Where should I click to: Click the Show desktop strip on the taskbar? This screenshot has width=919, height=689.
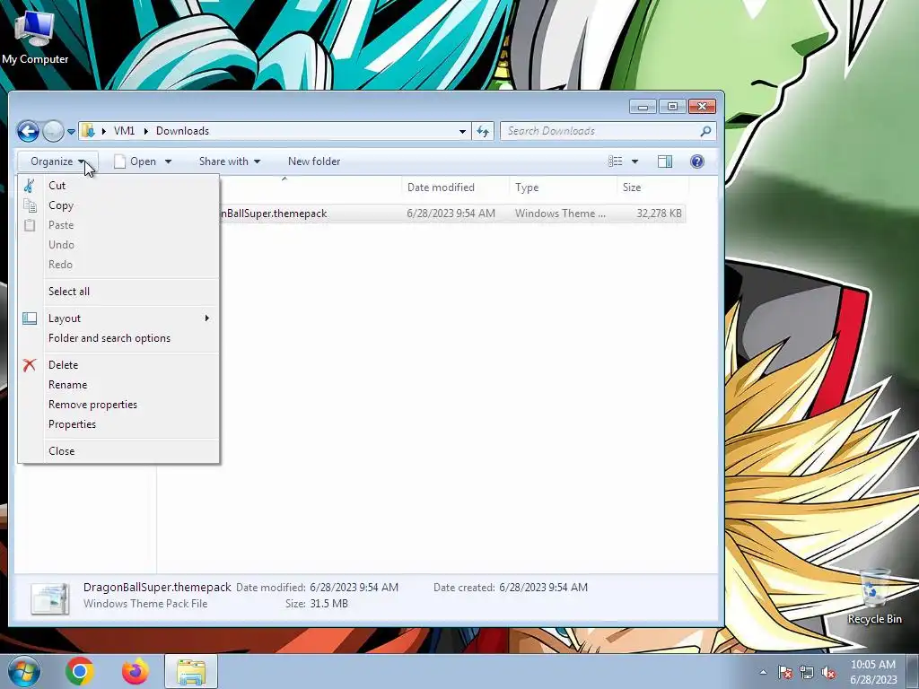click(x=913, y=672)
